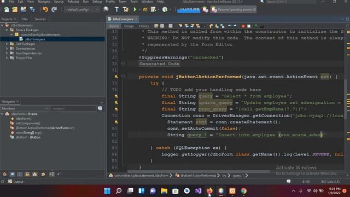Open the Members dropdown in Navigator
Image resolution: width=350 pixels, height=197 pixels.
pos(25,108)
